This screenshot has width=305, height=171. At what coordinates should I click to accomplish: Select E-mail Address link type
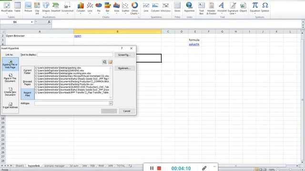[10, 105]
